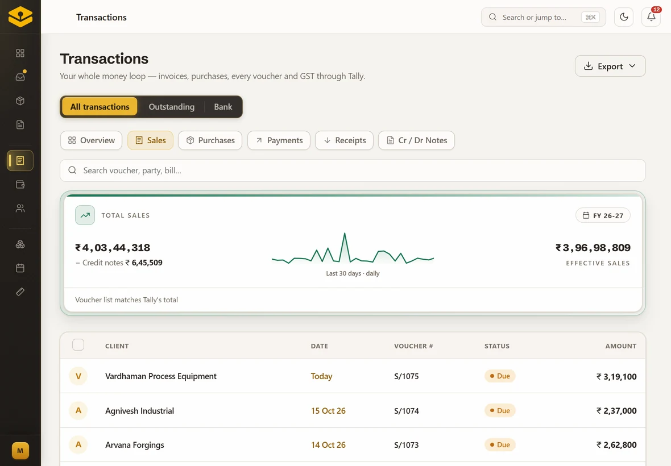The height and width of the screenshot is (466, 671).
Task: Click the Total Sales trend icon
Action: point(85,215)
